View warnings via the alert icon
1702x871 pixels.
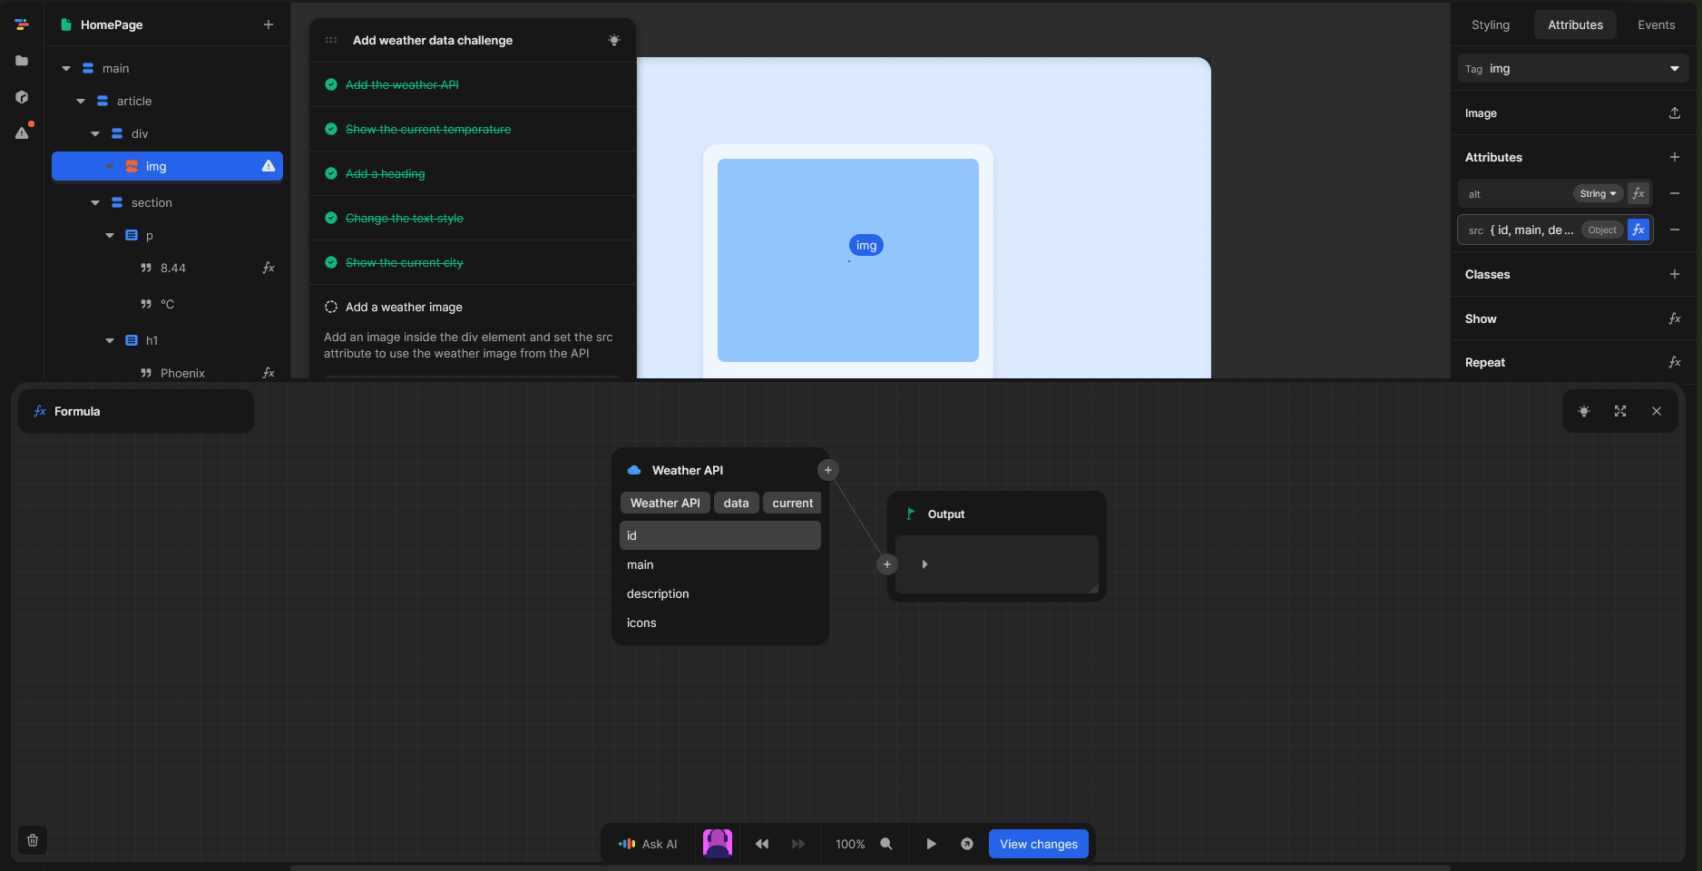click(x=22, y=133)
